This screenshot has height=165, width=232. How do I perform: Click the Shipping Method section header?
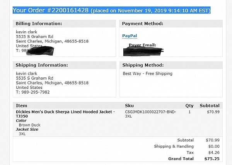[x=143, y=65]
